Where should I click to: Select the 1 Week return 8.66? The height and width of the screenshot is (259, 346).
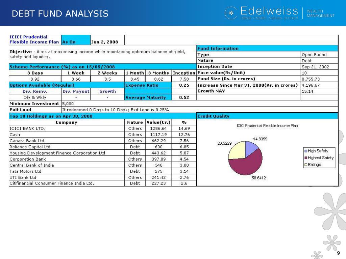[76, 79]
